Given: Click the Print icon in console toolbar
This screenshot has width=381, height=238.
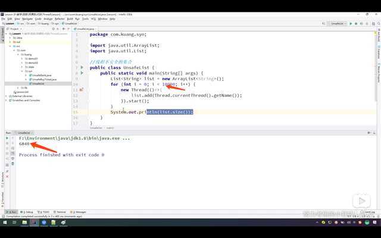Looking at the screenshot, I should (x=13, y=159).
